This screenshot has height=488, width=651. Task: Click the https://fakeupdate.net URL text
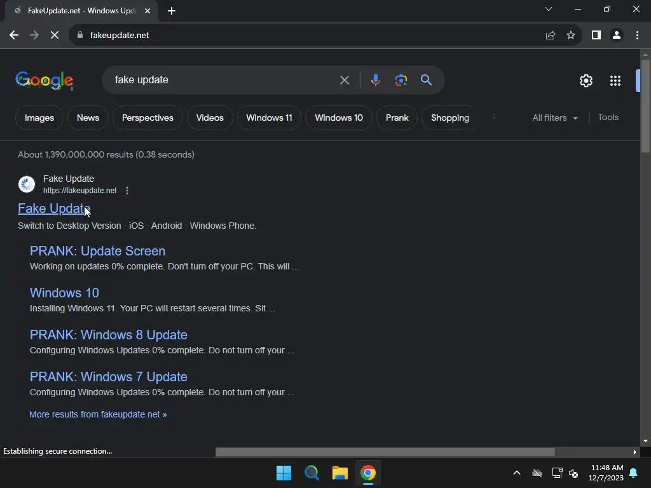tap(79, 191)
